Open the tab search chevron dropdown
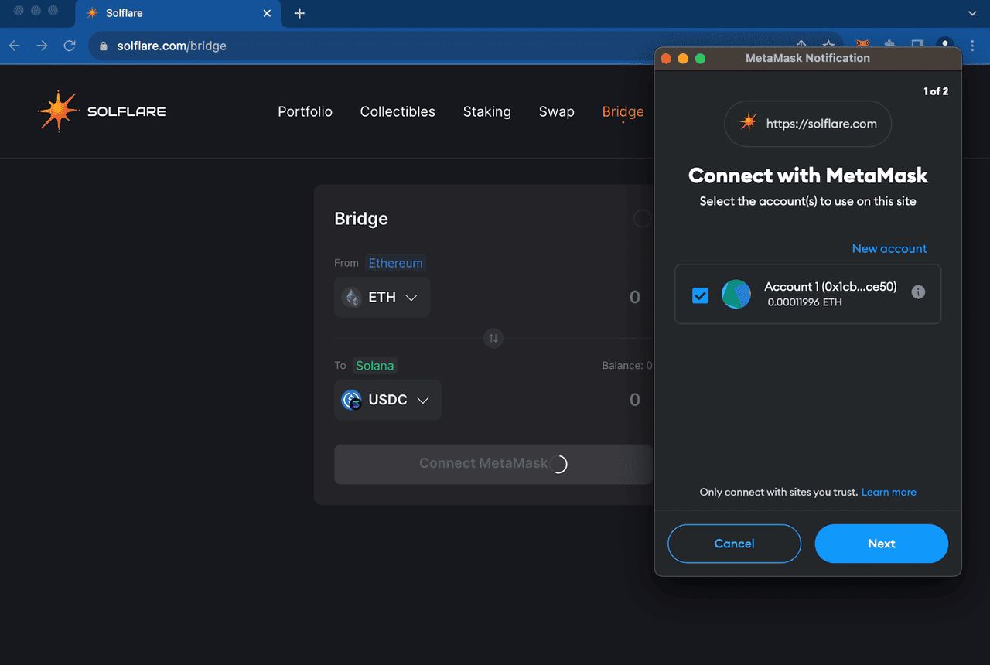This screenshot has width=990, height=665. pyautogui.click(x=972, y=13)
